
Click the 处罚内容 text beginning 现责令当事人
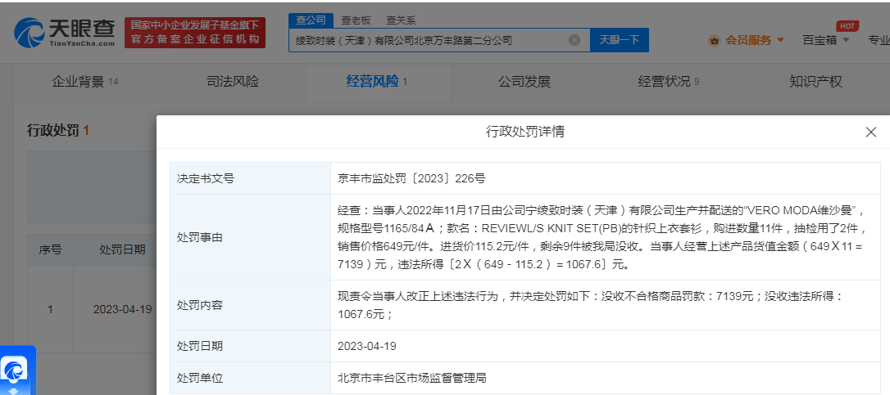tap(592, 305)
